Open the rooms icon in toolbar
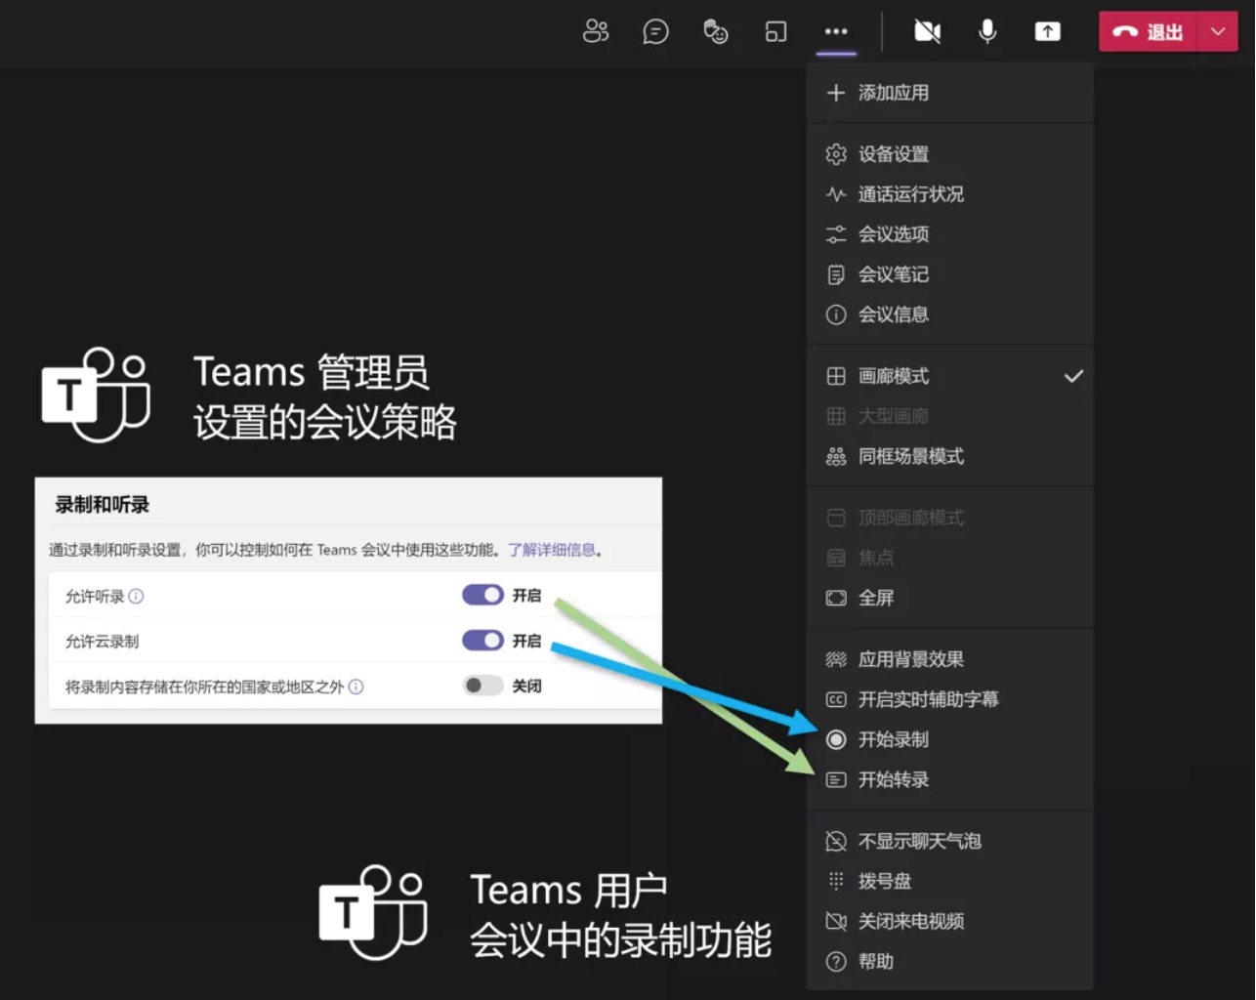Image resolution: width=1256 pixels, height=1000 pixels. point(775,31)
